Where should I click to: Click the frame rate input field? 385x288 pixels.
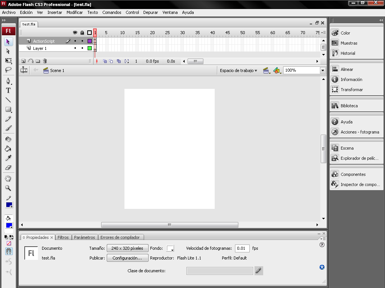242,248
